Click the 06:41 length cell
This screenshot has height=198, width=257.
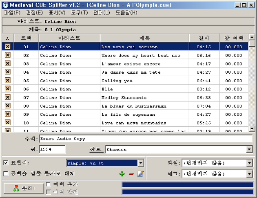[204, 81]
